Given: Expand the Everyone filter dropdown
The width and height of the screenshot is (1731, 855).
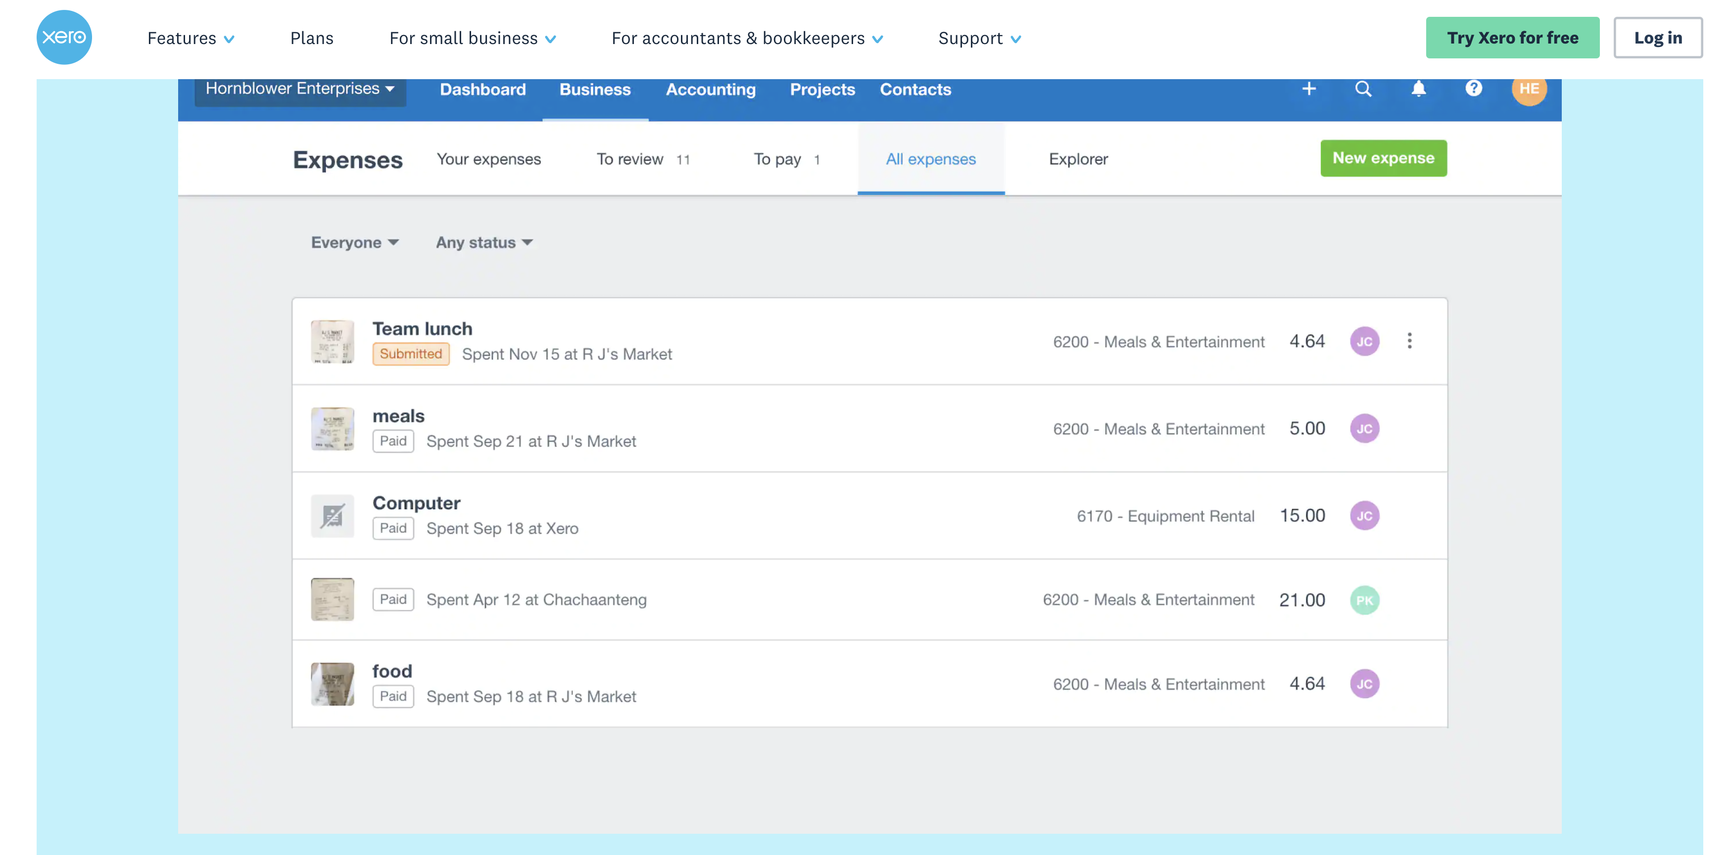Looking at the screenshot, I should (355, 242).
